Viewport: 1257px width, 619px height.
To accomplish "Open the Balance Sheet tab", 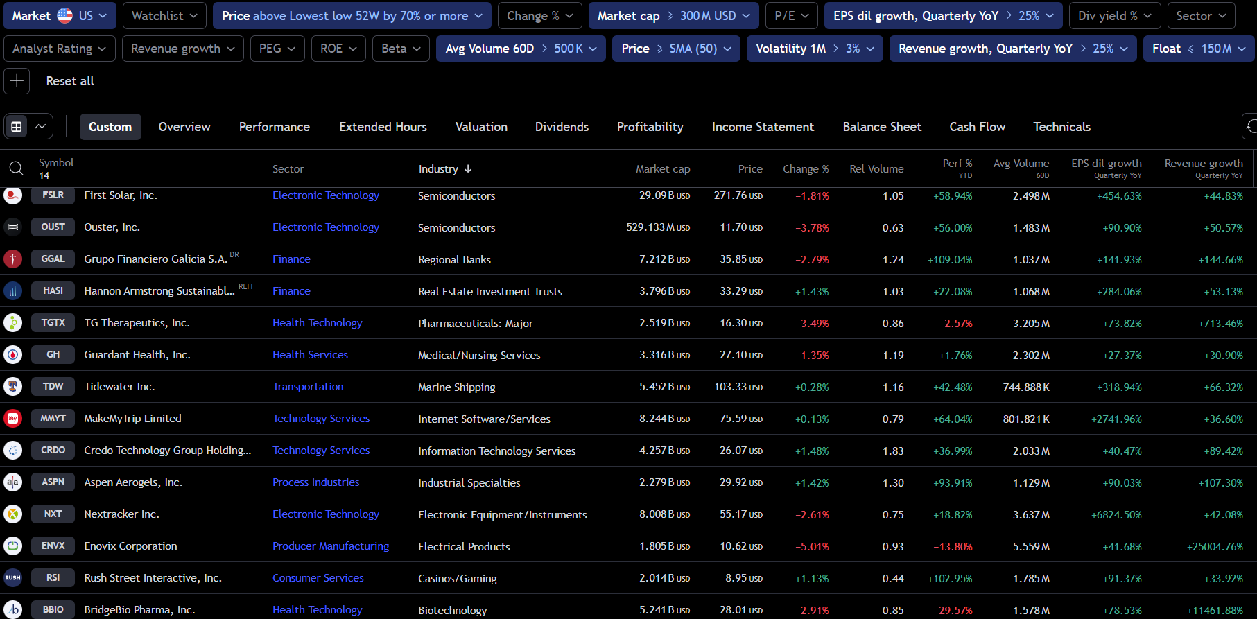I will [x=881, y=127].
